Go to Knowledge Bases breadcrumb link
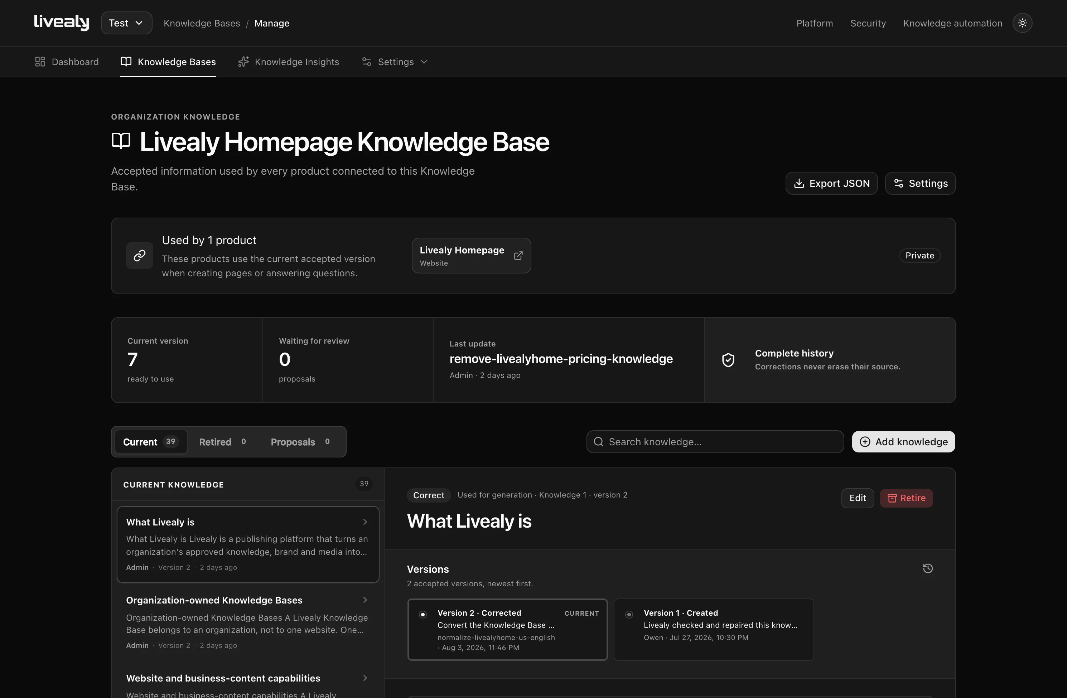Viewport: 1067px width, 698px height. pyautogui.click(x=202, y=23)
